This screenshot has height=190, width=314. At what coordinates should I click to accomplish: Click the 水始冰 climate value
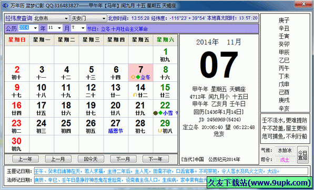click(285, 151)
